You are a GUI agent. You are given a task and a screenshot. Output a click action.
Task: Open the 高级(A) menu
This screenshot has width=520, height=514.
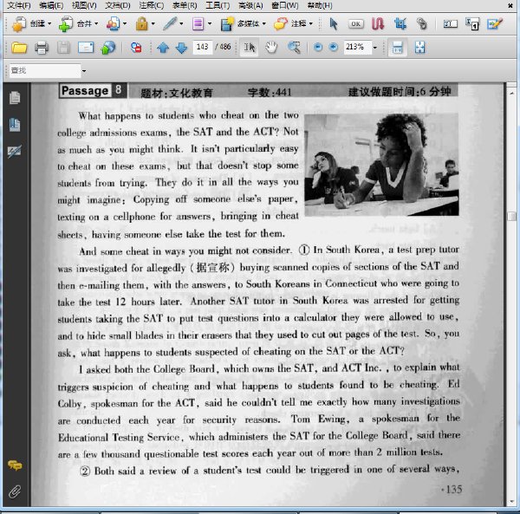tap(250, 5)
